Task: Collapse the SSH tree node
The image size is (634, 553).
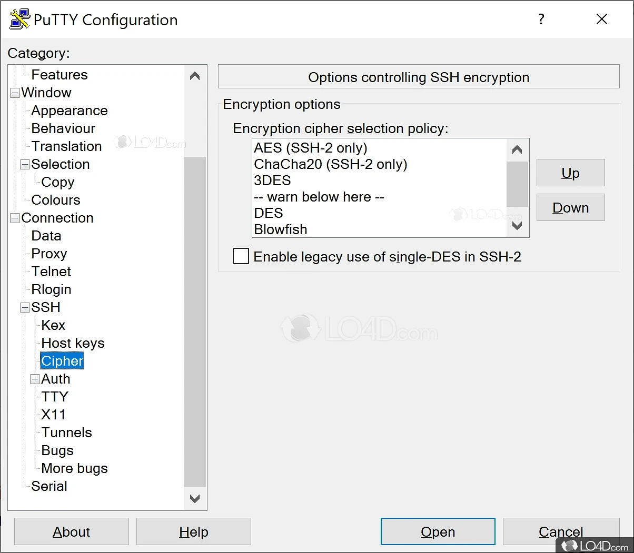Action: 25,308
